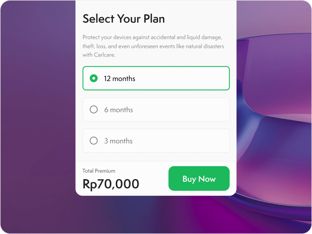Click the filled green radio indicator
This screenshot has height=234, width=312.
[x=93, y=78]
